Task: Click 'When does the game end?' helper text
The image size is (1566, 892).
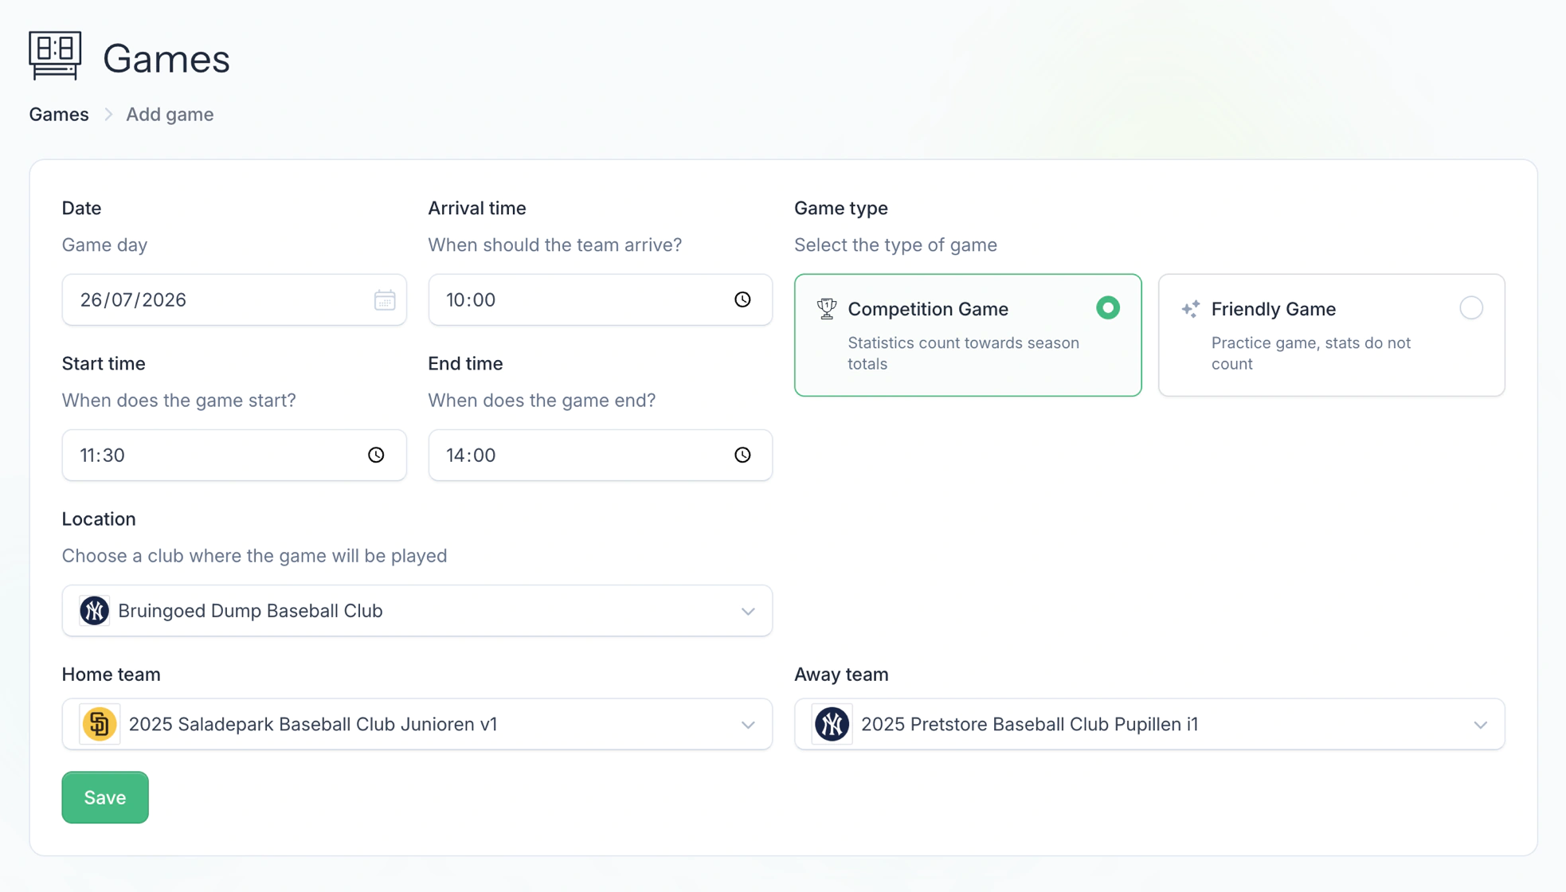Action: [542, 400]
